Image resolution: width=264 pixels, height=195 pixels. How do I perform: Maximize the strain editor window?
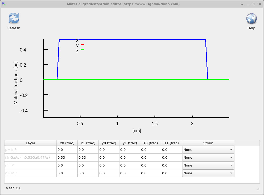[254, 4]
